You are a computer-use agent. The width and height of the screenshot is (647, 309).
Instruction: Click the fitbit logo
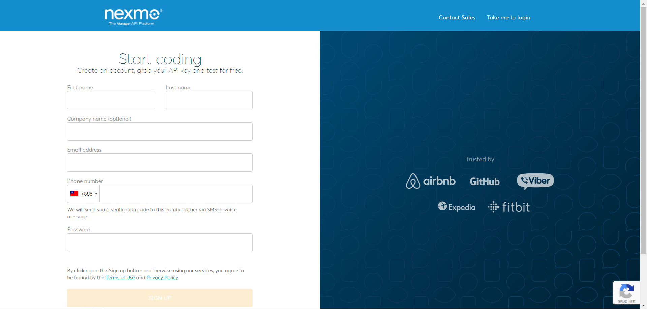[509, 207]
